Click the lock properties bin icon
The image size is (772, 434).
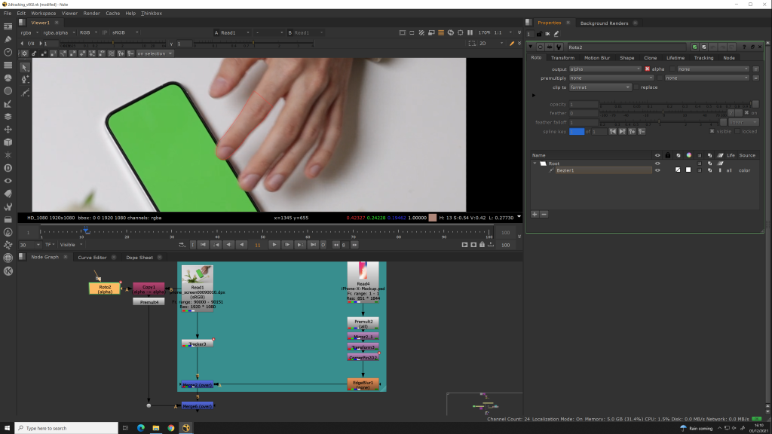539,34
